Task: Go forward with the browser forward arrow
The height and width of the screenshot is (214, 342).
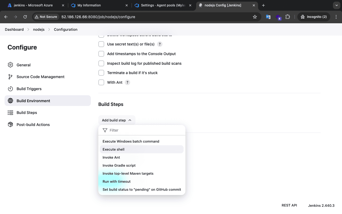Action: point(15,17)
